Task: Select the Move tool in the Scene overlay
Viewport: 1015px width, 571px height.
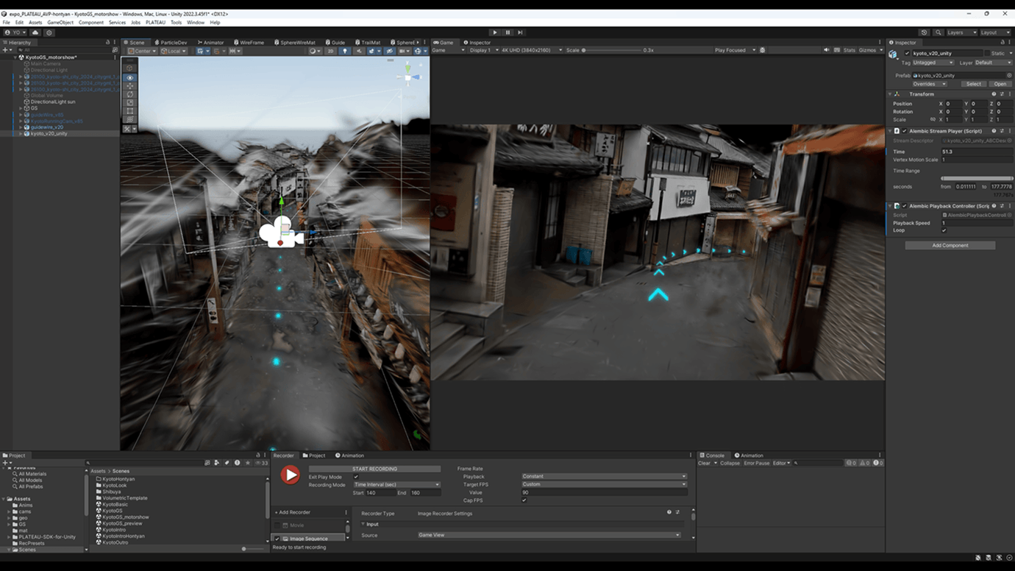Action: [130, 86]
